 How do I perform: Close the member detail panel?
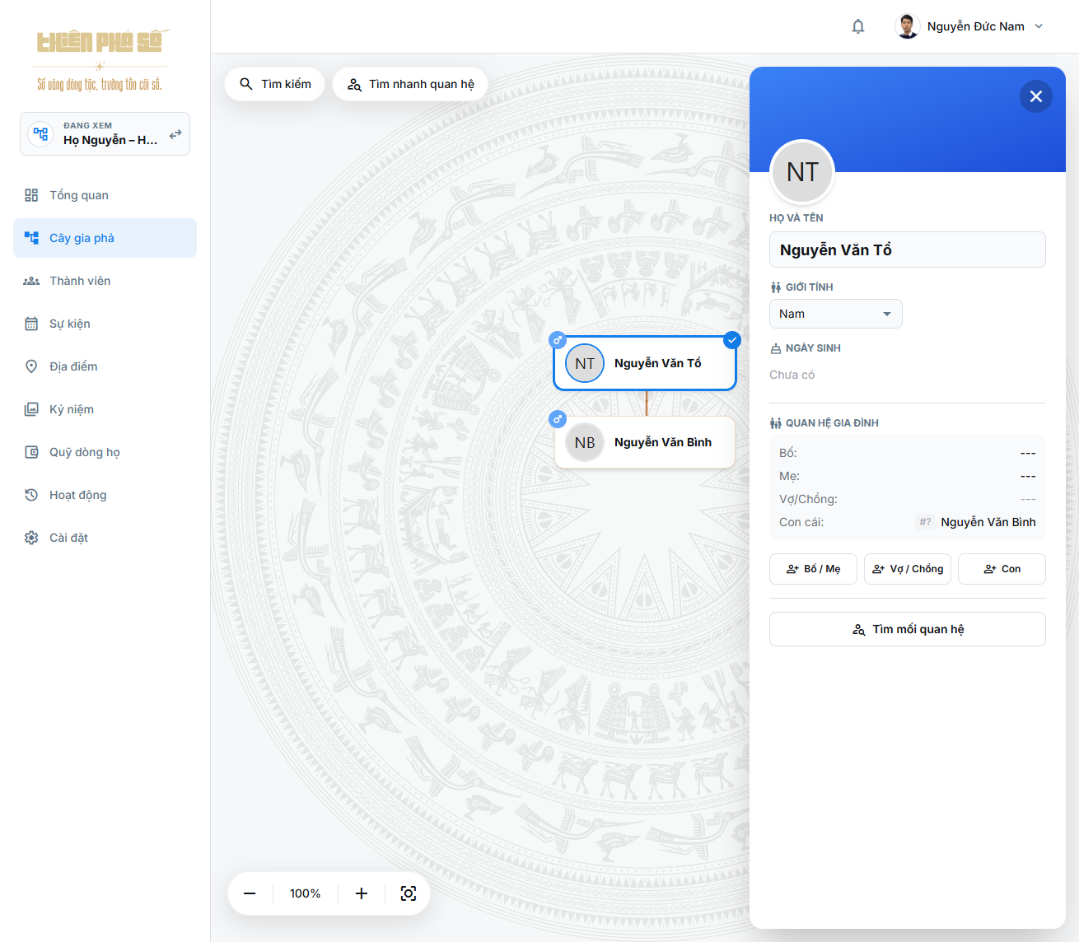point(1036,96)
